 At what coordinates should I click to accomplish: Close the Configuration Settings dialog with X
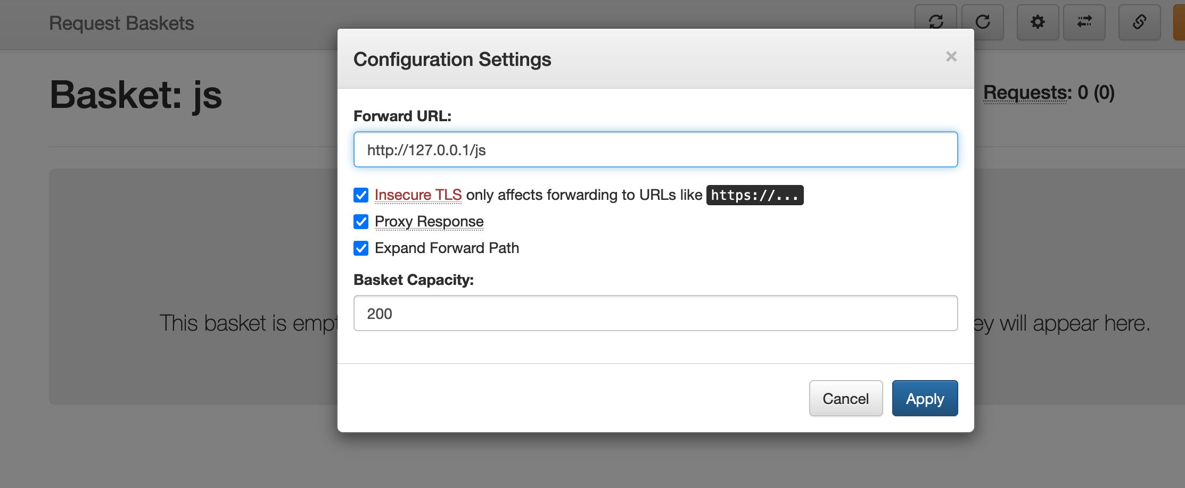951,56
